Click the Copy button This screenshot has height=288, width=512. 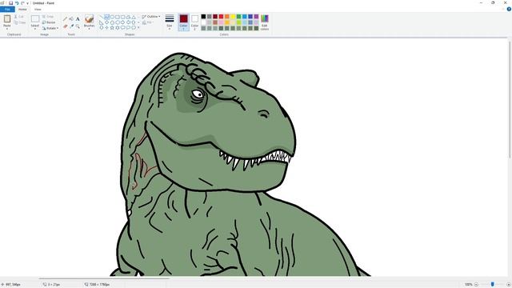point(20,22)
